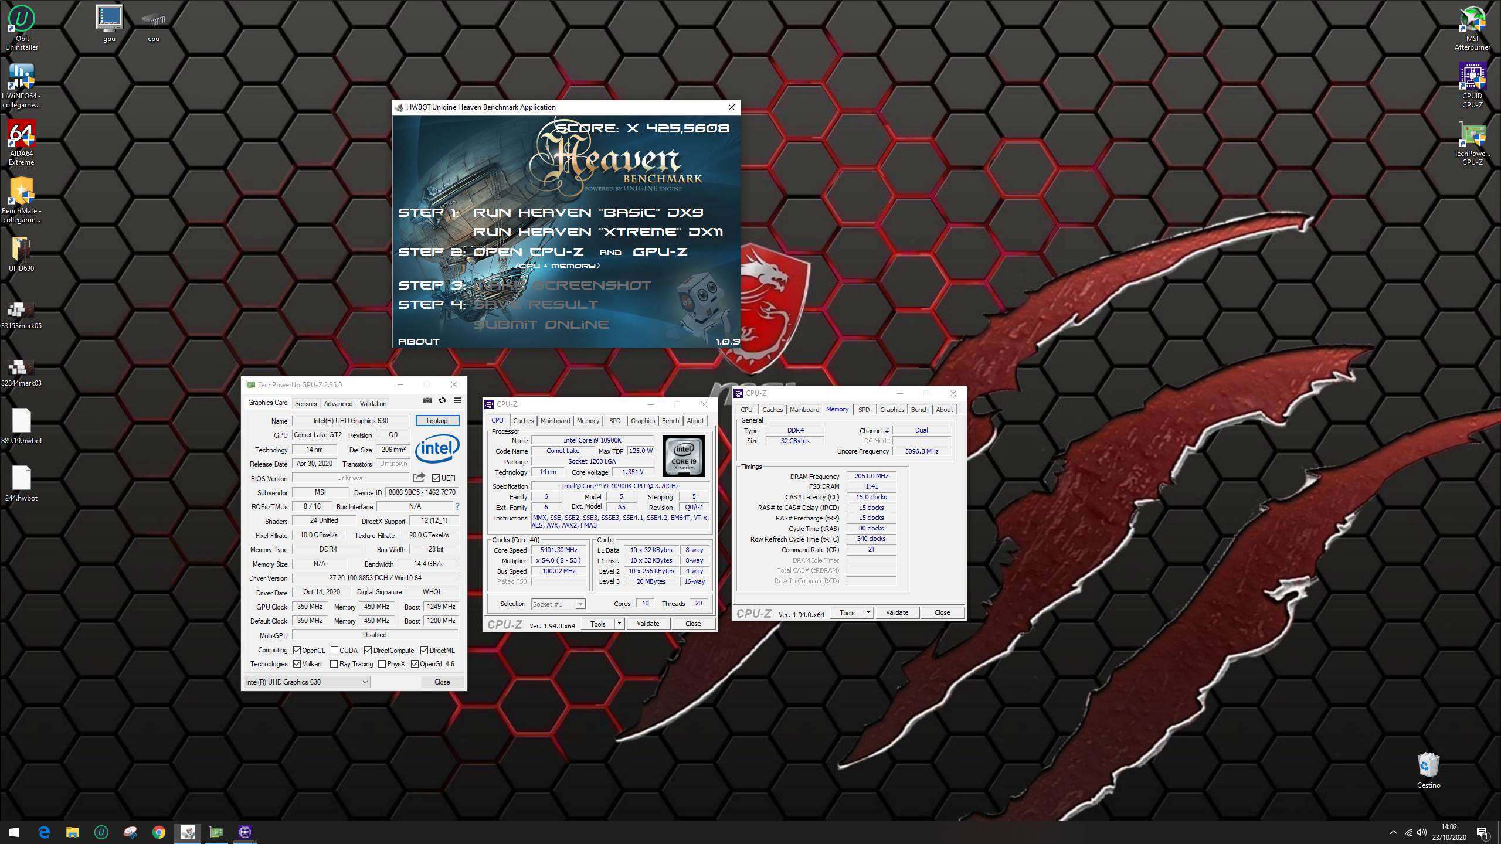Click Close button in CPU-Z Memory window
This screenshot has width=1501, height=844.
click(942, 612)
